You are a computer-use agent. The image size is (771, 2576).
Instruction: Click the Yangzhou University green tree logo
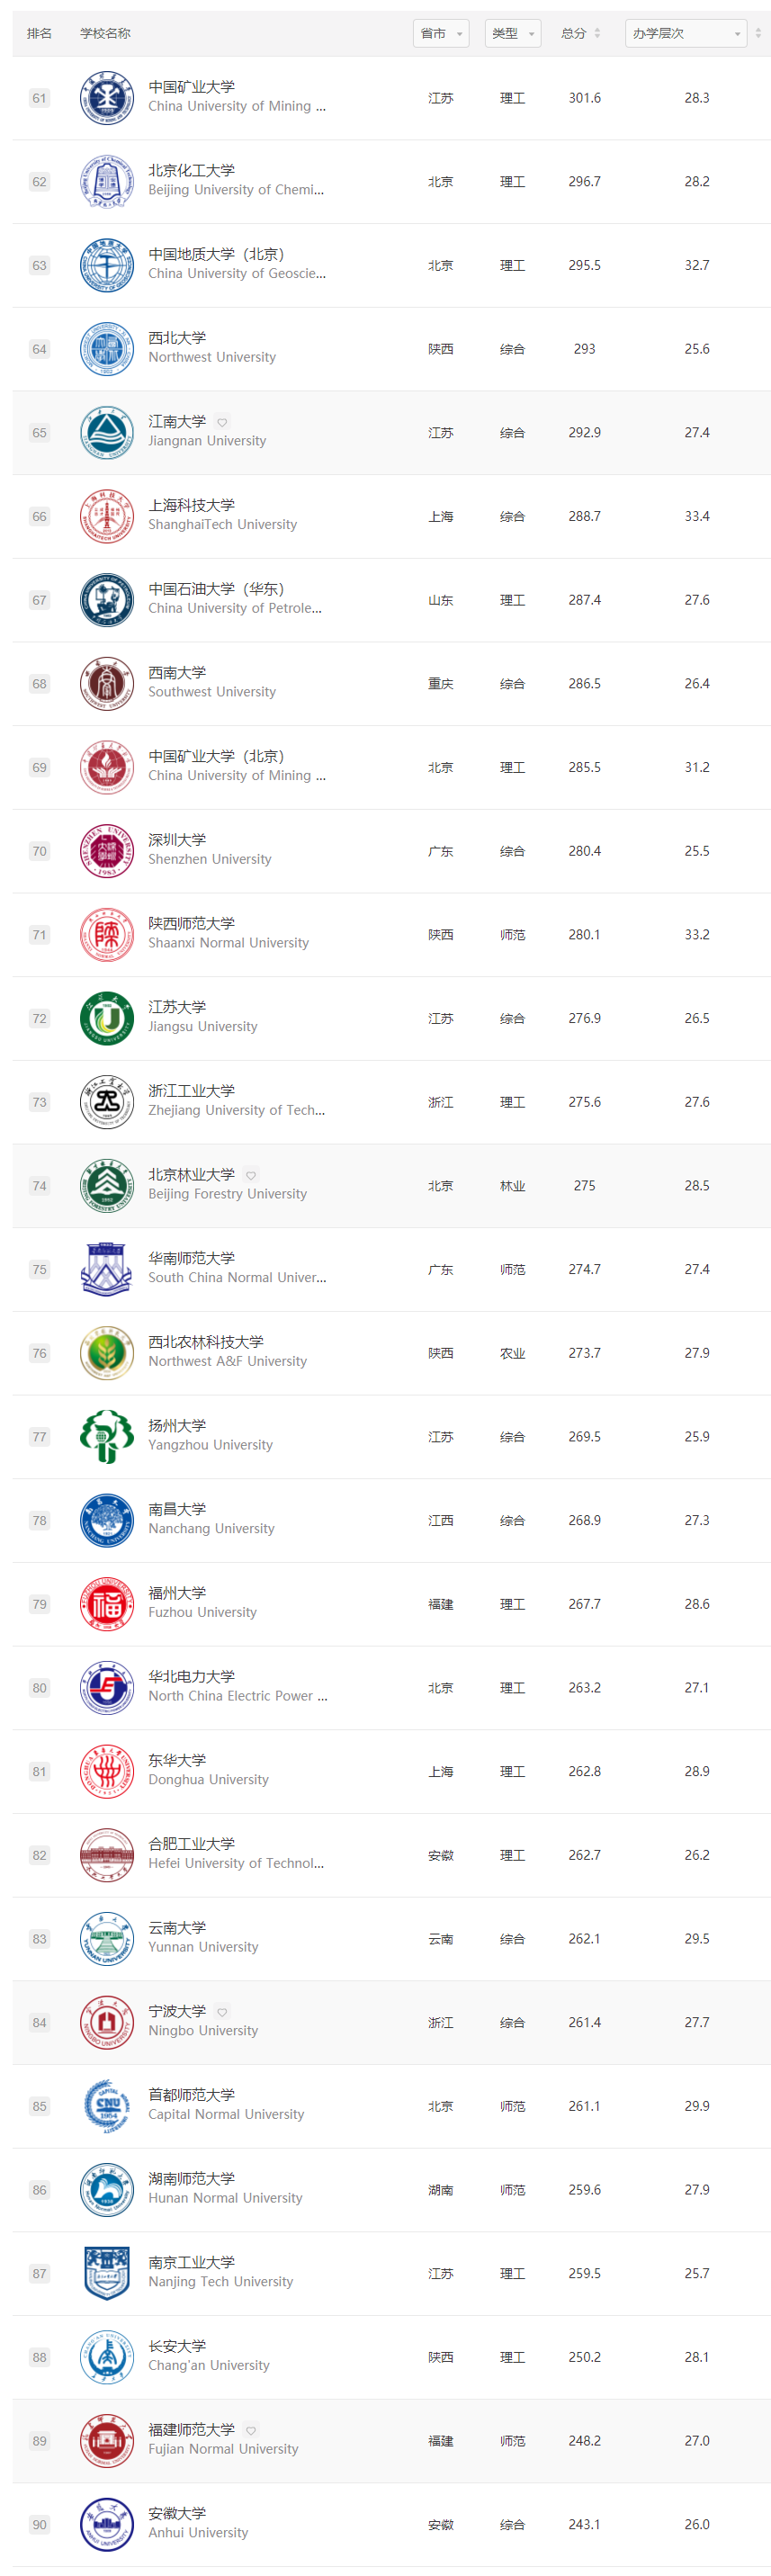106,1437
